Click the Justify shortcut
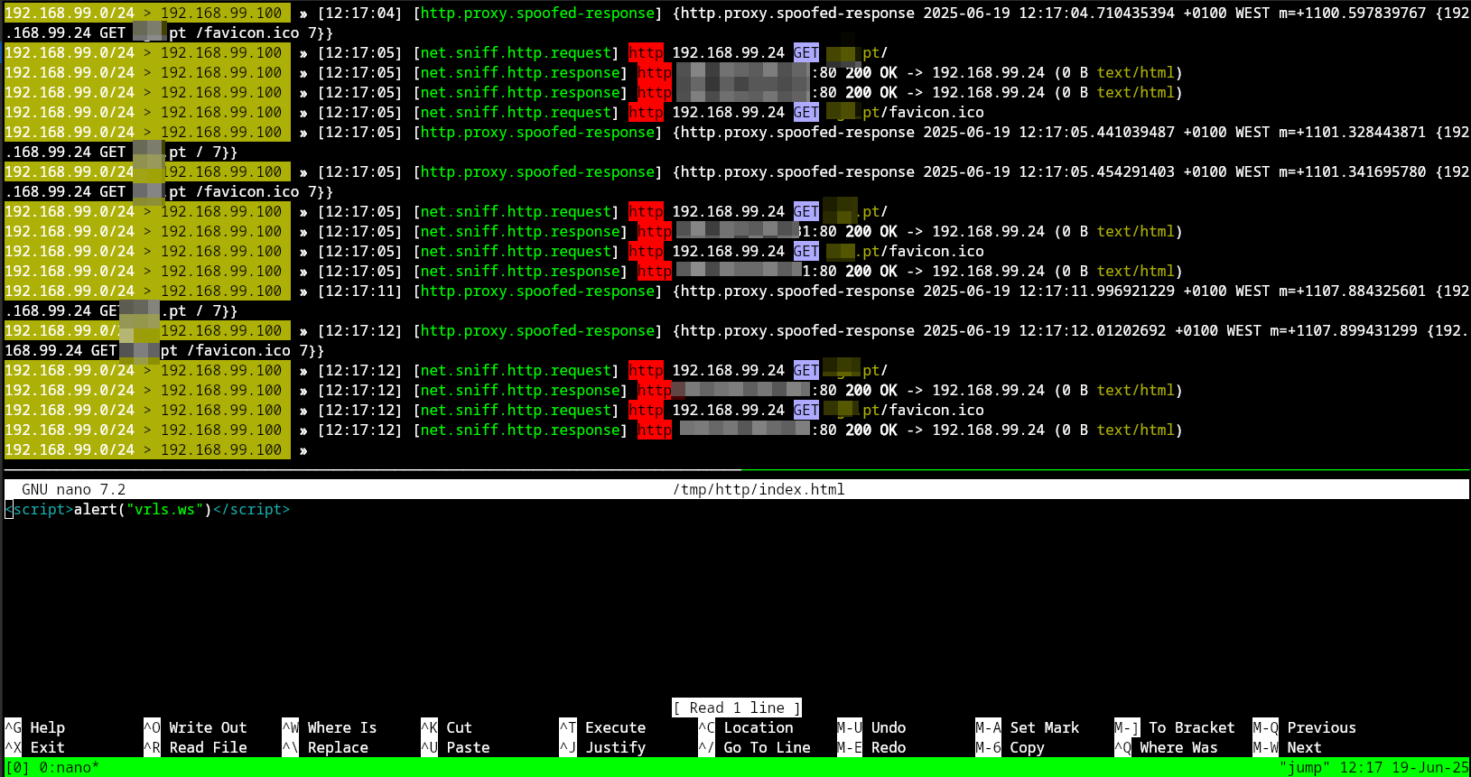 coord(615,747)
